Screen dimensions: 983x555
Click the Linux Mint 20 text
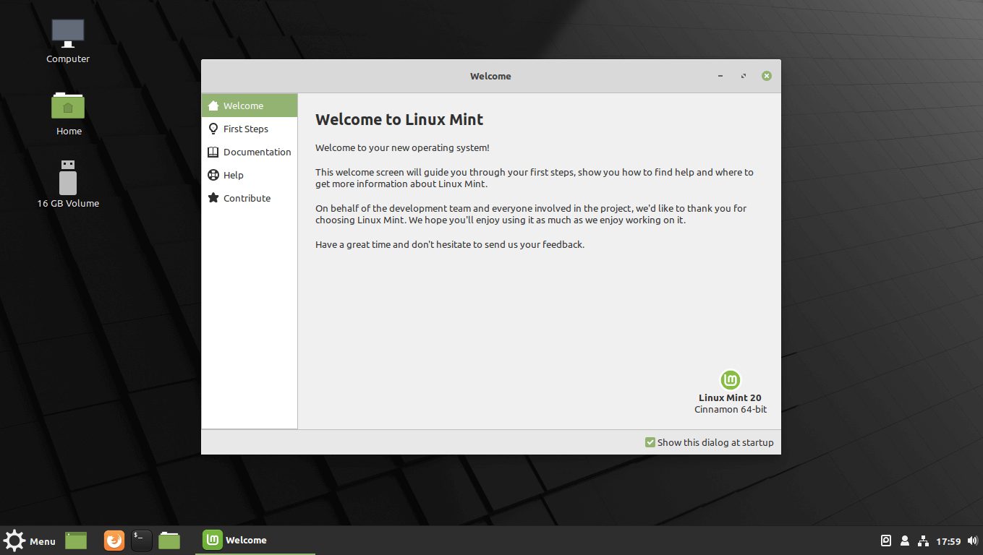(x=730, y=397)
